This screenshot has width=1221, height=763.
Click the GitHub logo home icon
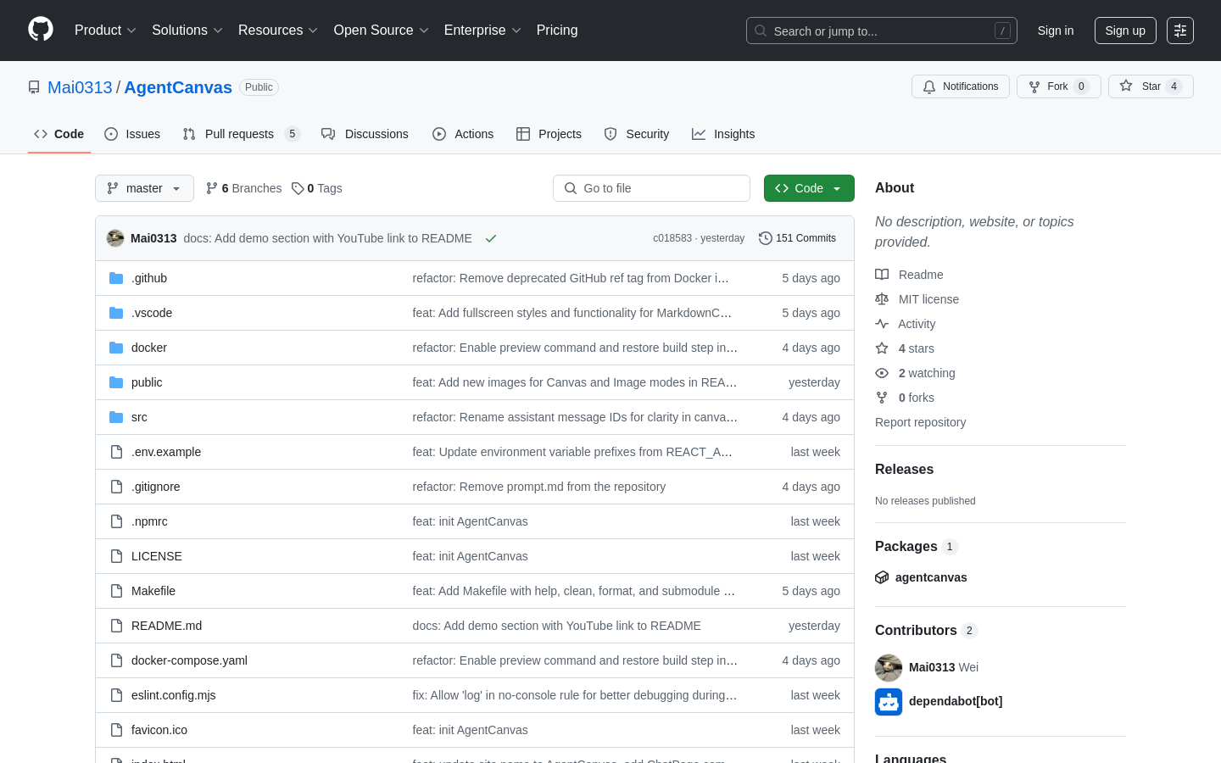[x=41, y=30]
